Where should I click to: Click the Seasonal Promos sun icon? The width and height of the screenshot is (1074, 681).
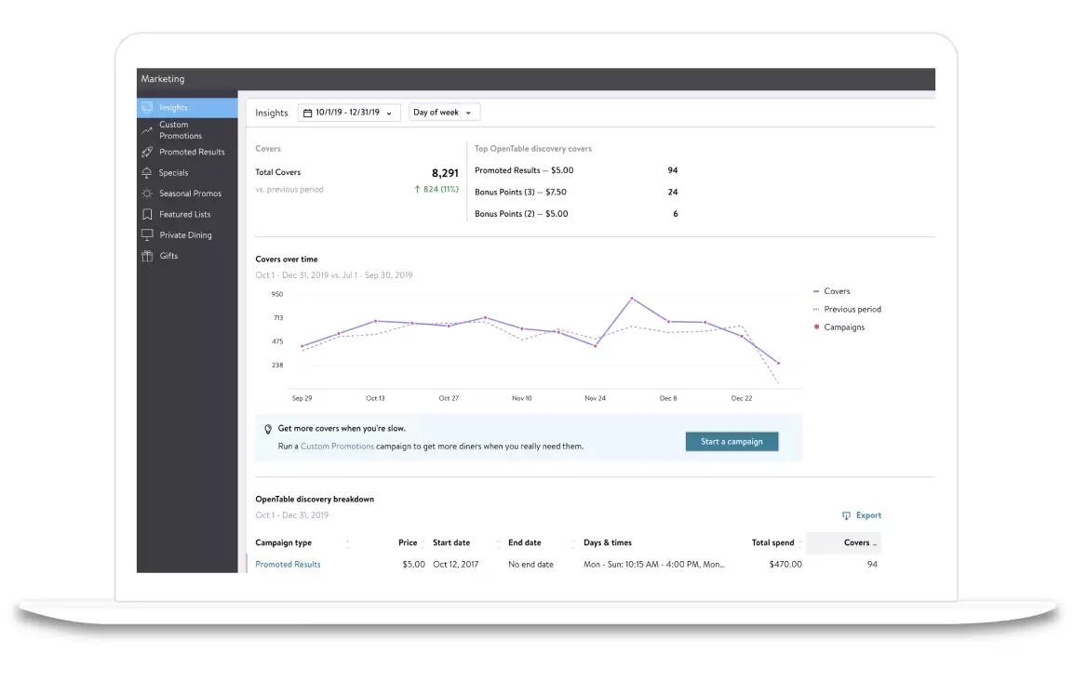coord(146,194)
